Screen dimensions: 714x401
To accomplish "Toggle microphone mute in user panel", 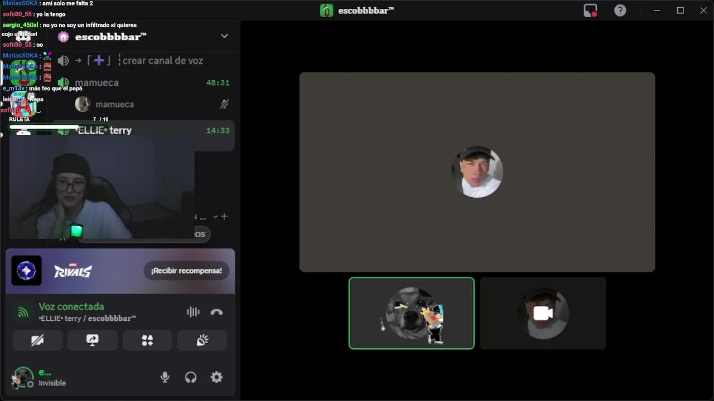I will 165,378.
